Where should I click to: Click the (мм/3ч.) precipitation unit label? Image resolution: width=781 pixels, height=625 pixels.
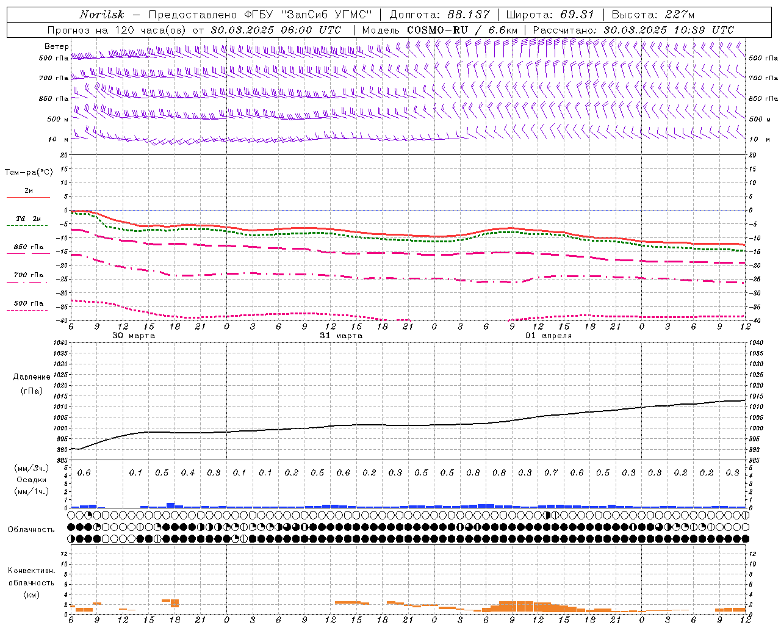(x=32, y=468)
